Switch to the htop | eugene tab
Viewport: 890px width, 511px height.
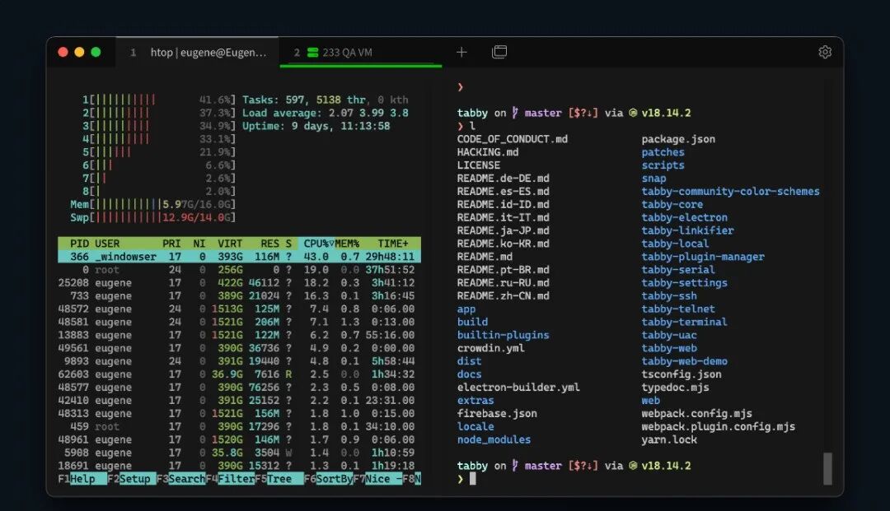click(197, 53)
